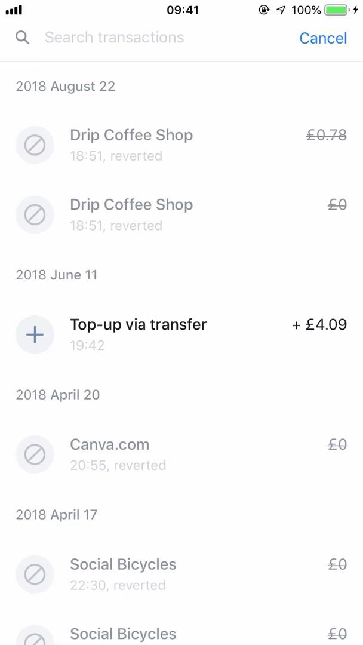Open the first Drip Coffee Shop transaction
Screen dimensions: 363x645
[x=131, y=135]
